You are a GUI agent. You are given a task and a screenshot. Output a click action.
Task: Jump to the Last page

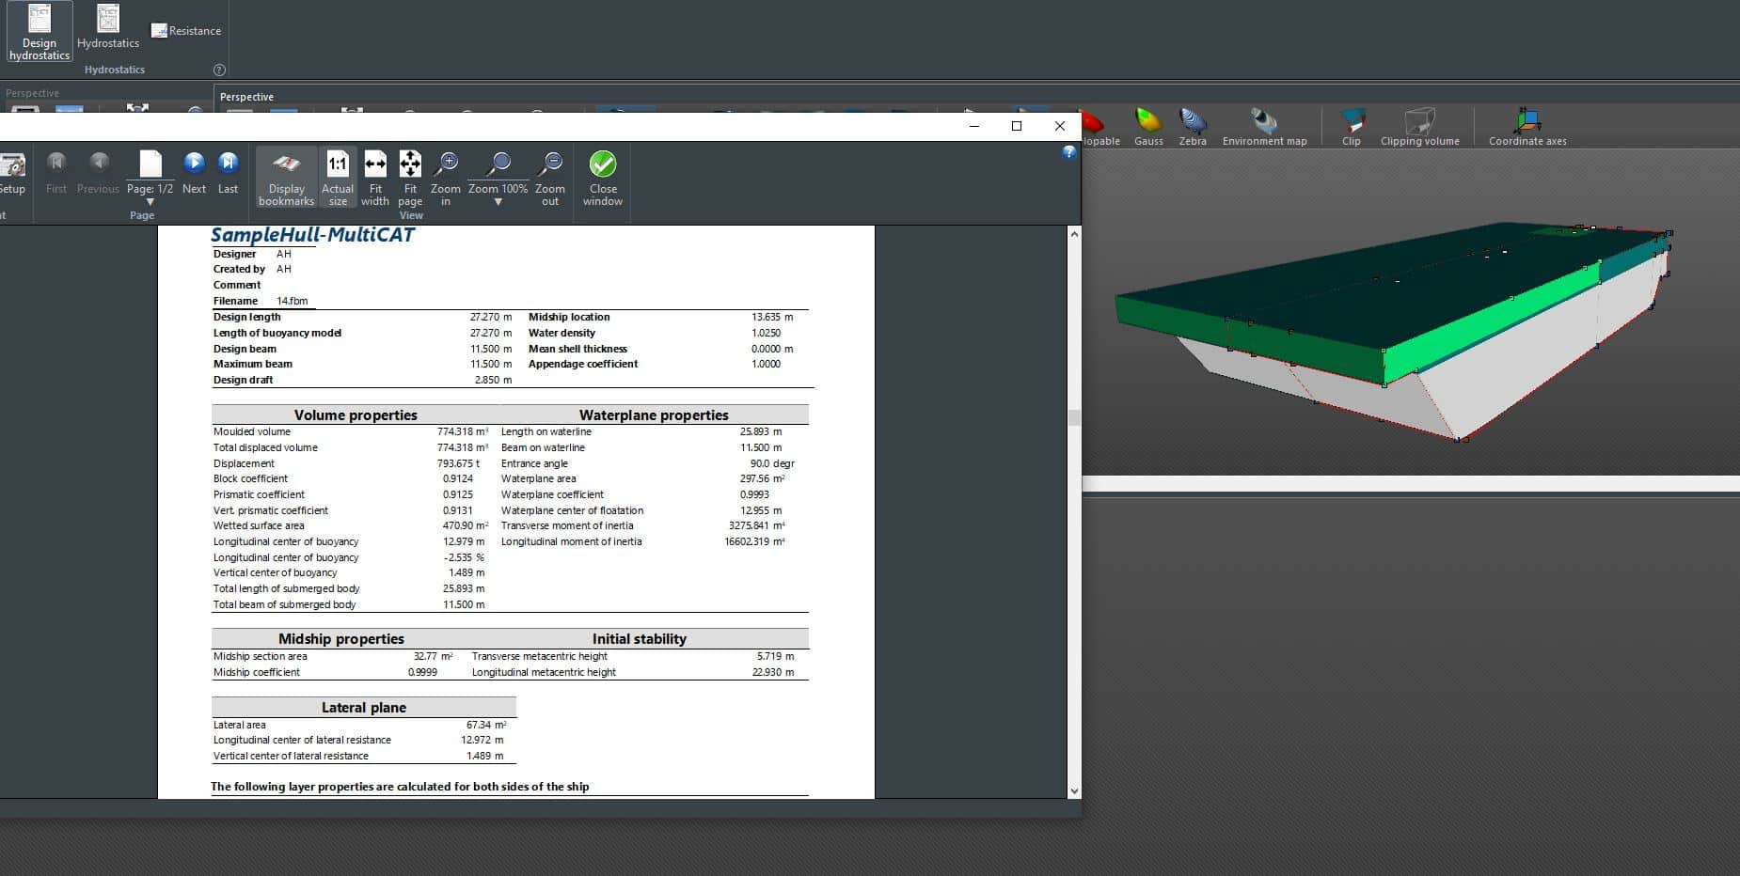click(x=228, y=173)
